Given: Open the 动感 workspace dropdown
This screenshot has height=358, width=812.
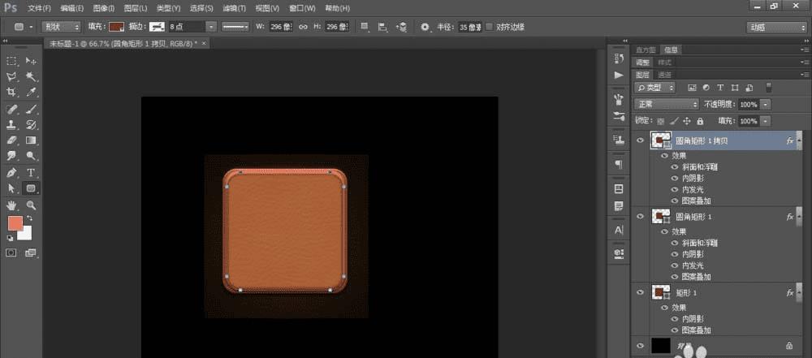Looking at the screenshot, I should (775, 27).
